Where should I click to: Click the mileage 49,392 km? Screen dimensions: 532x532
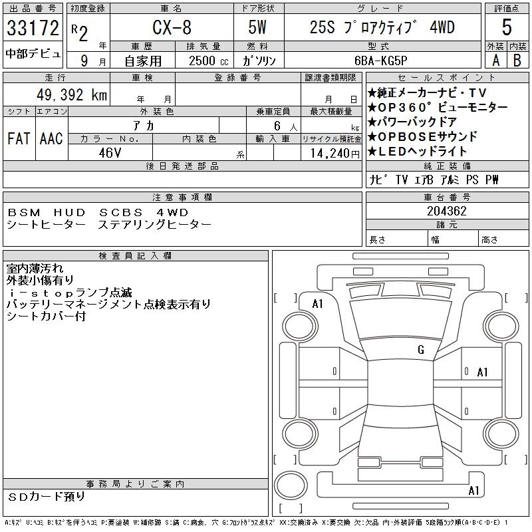point(72,95)
